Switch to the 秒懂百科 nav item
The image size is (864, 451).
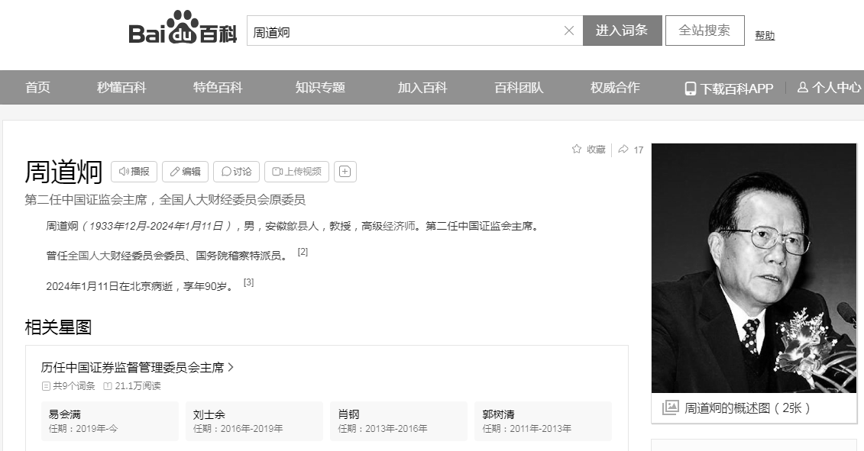(x=119, y=88)
